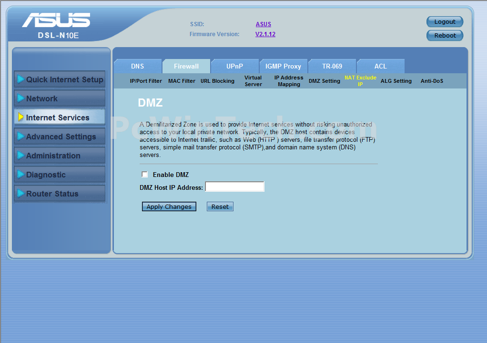View Router Status page
This screenshot has height=343, width=487.
click(60, 194)
